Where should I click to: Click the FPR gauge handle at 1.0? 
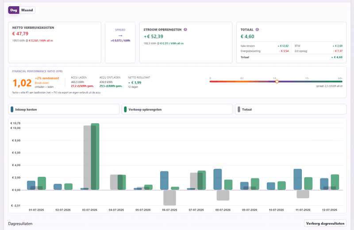click(277, 81)
